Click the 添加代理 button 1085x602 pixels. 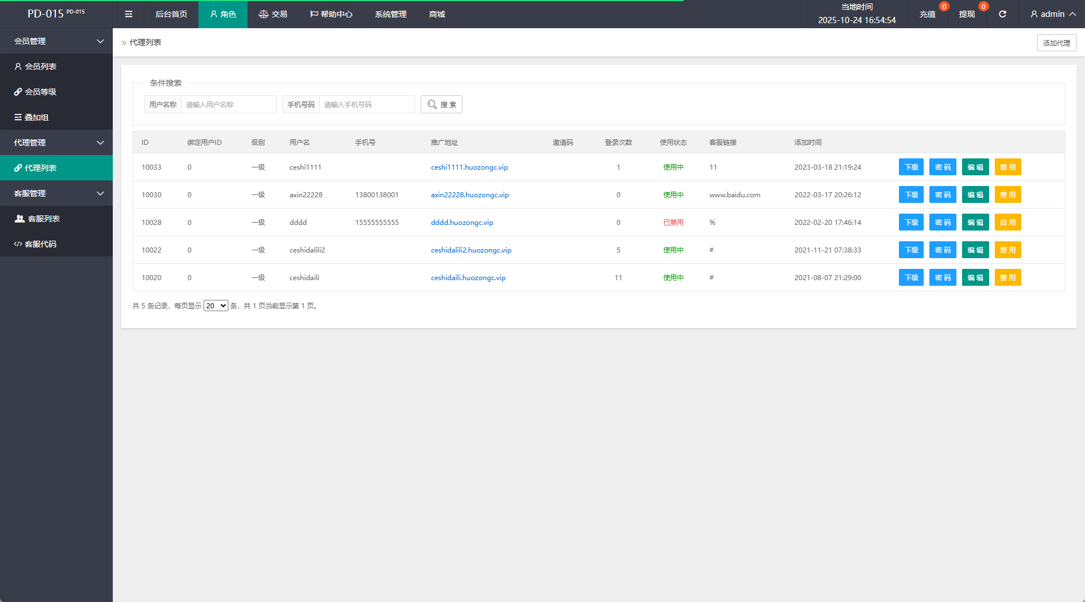click(1056, 43)
